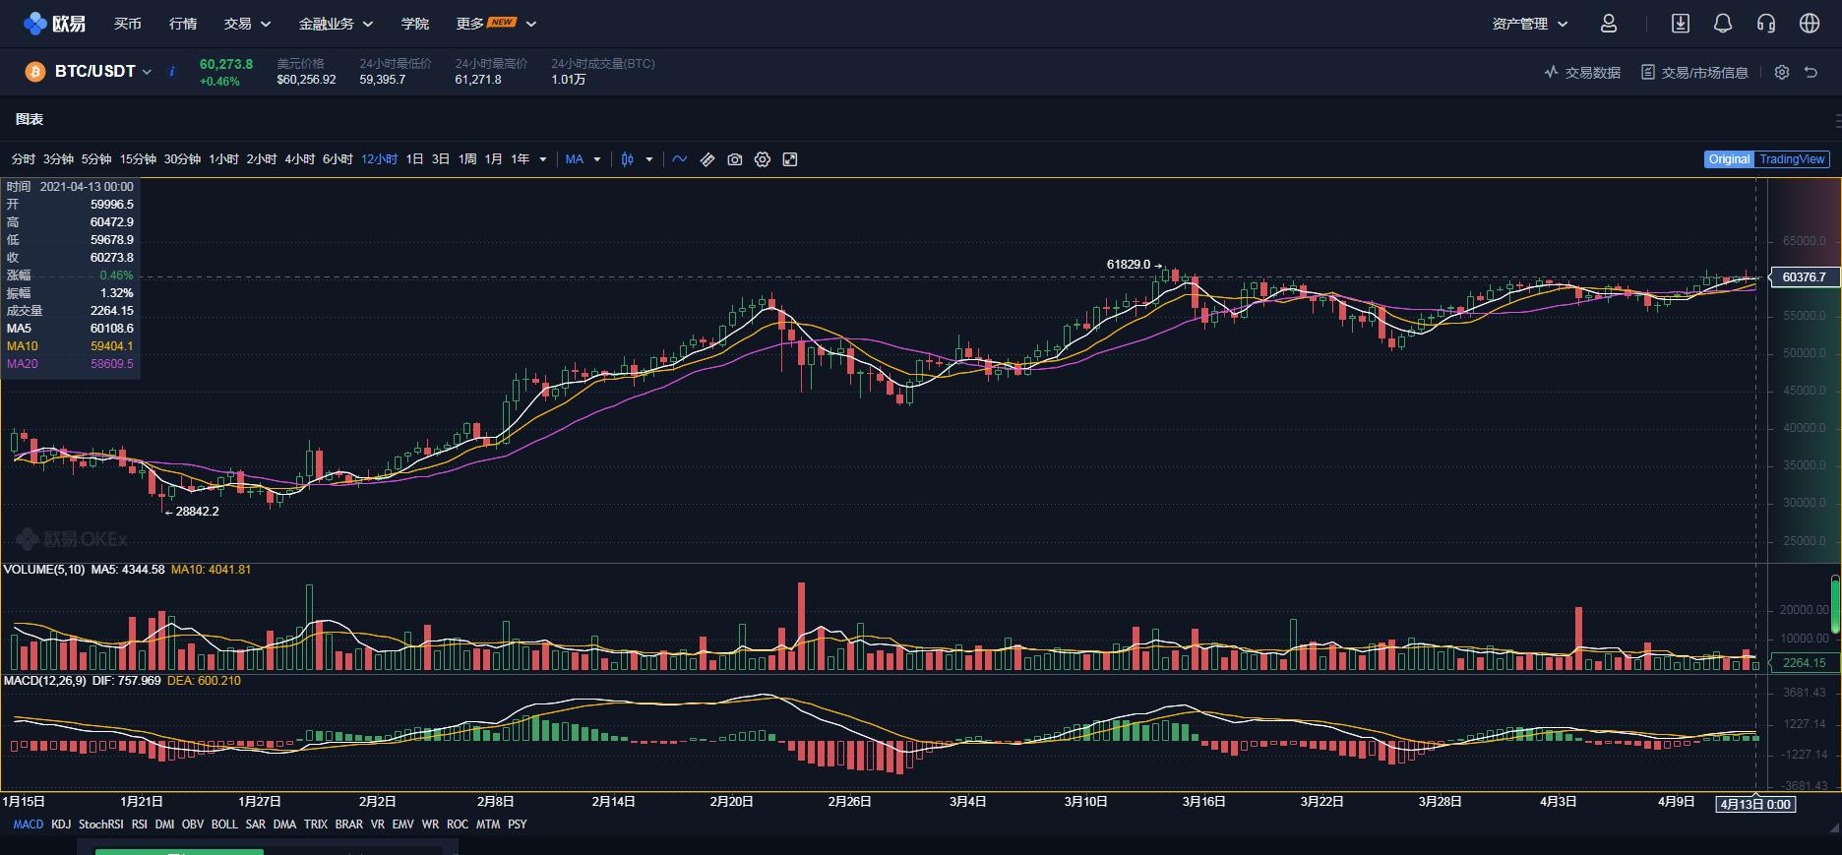Viewport: 1842px width, 855px height.
Task: Open the language globe icon
Action: coord(1809,24)
